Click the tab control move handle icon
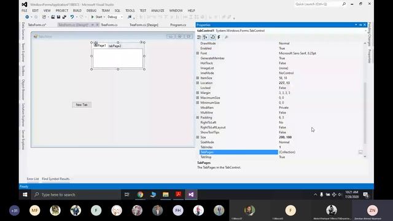The height and width of the screenshot is (221, 393). 96,44
